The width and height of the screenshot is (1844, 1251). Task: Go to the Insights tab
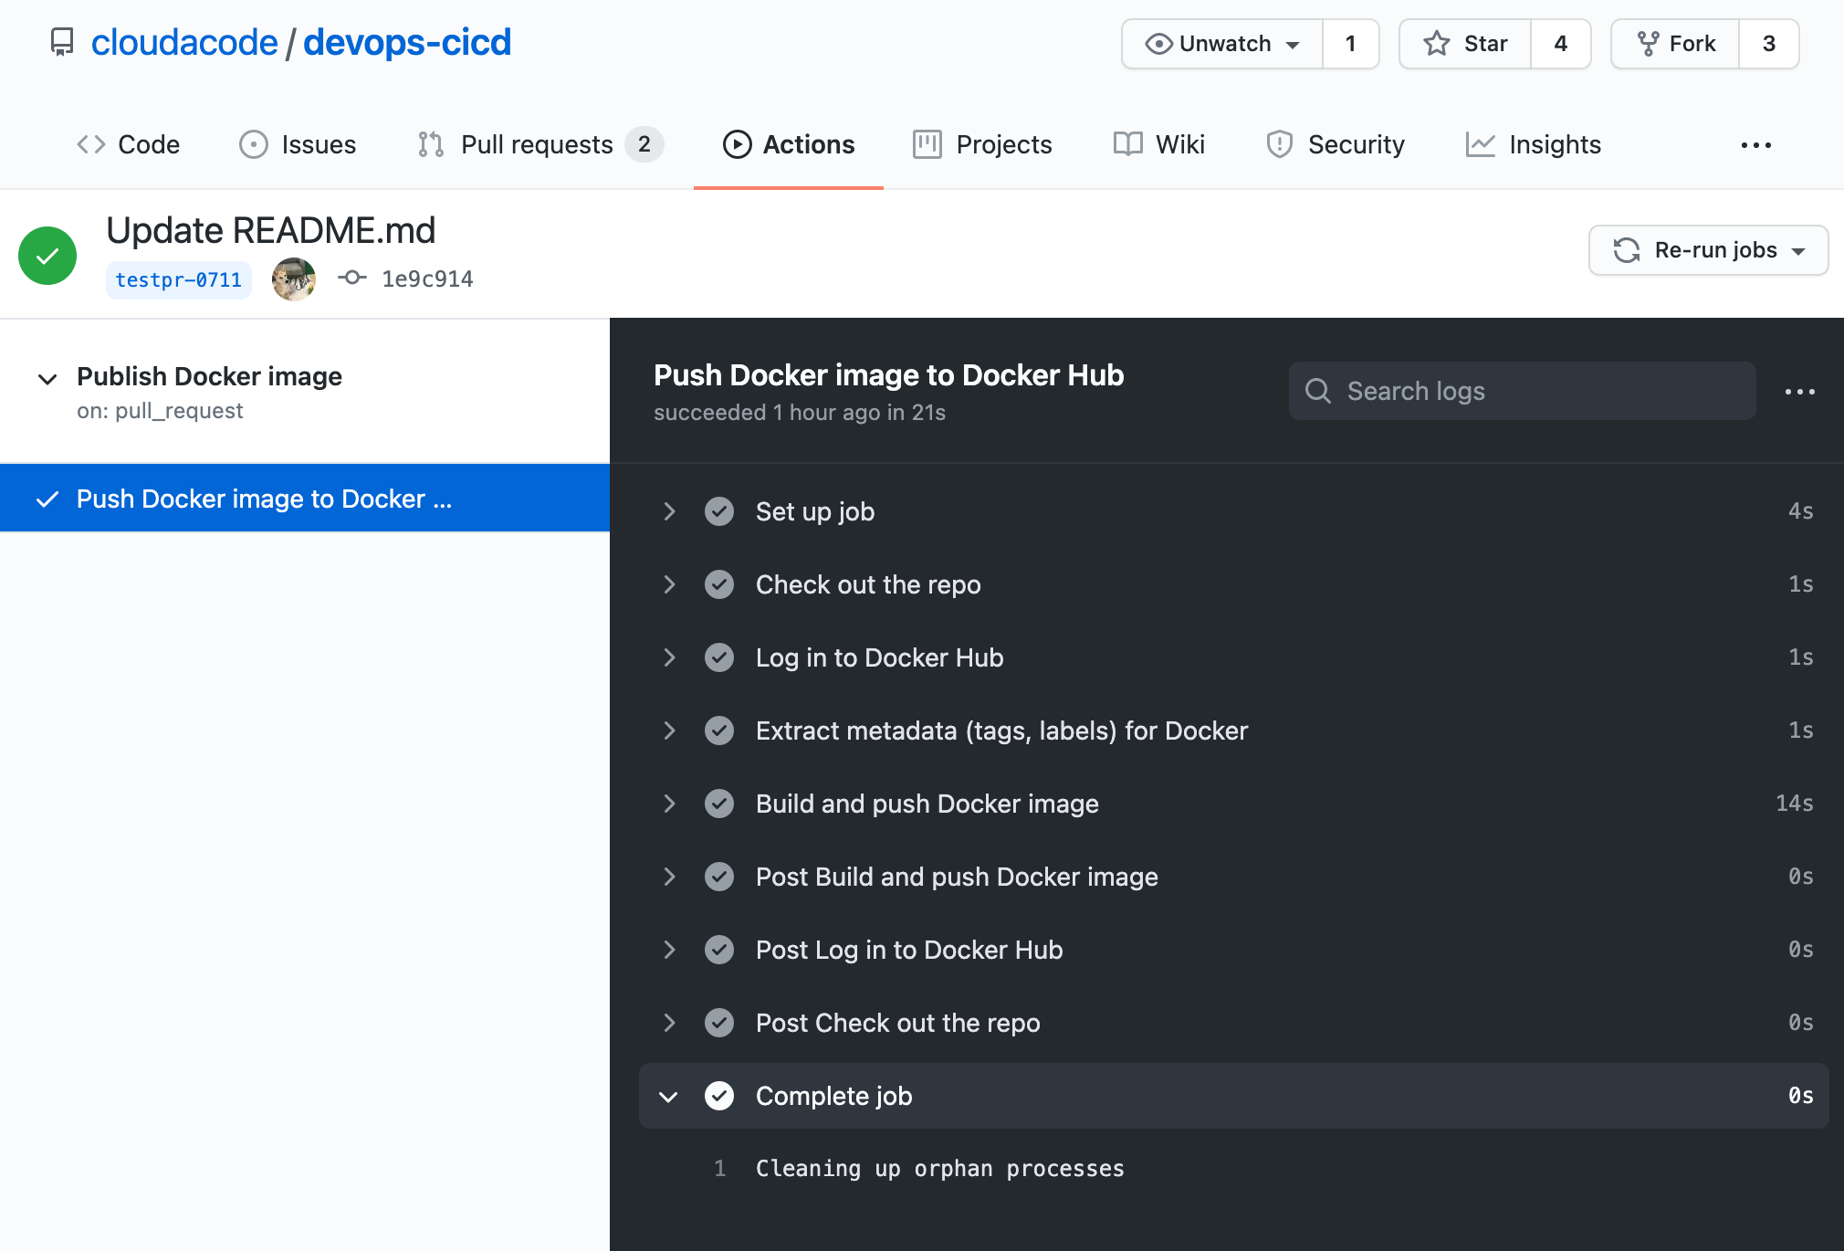click(1534, 144)
